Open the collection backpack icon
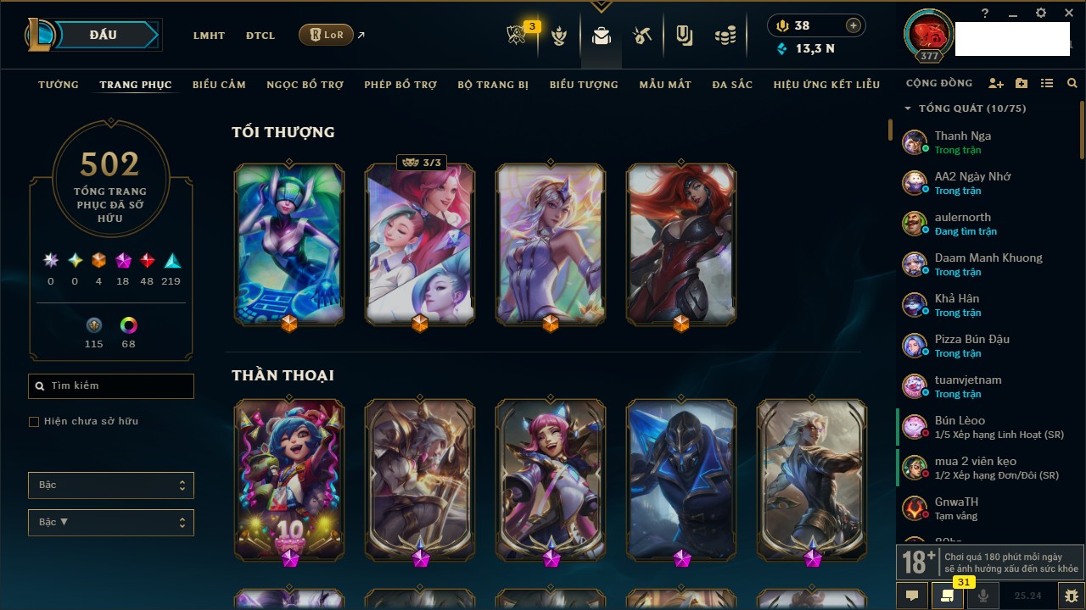The height and width of the screenshot is (610, 1086). point(602,36)
